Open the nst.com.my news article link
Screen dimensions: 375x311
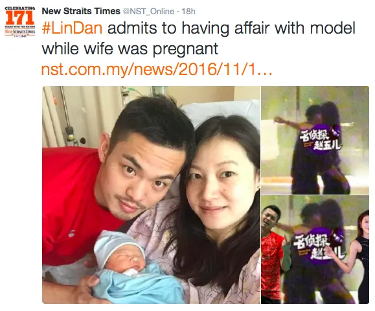[x=157, y=69]
